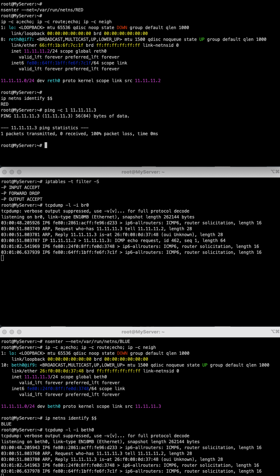
Task: Click the '-P FORWARD DROP' rule line
Action: [20, 193]
